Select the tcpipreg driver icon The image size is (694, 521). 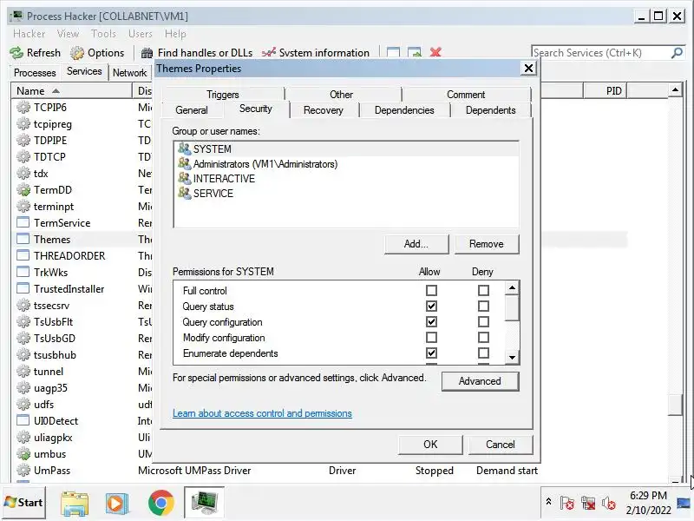click(x=23, y=123)
